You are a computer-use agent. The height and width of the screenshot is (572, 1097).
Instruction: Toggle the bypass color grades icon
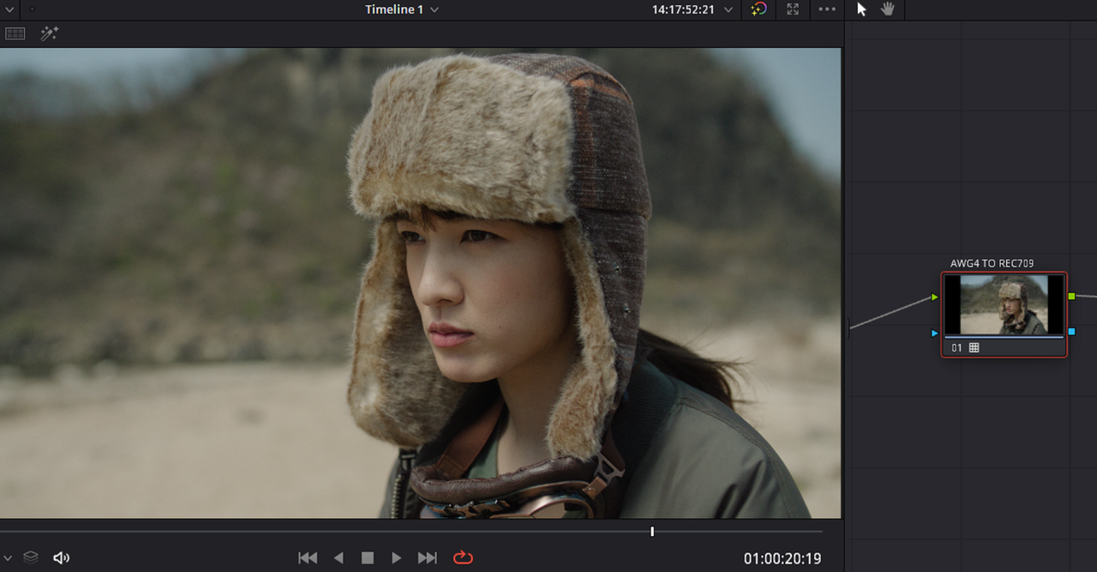coord(758,9)
